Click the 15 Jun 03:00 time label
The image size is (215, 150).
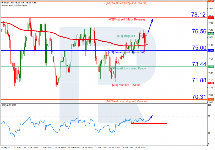tap(74, 148)
